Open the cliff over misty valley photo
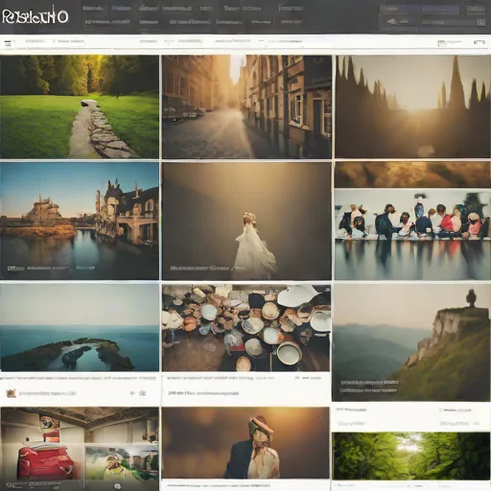This screenshot has width=491, height=491. point(411,342)
